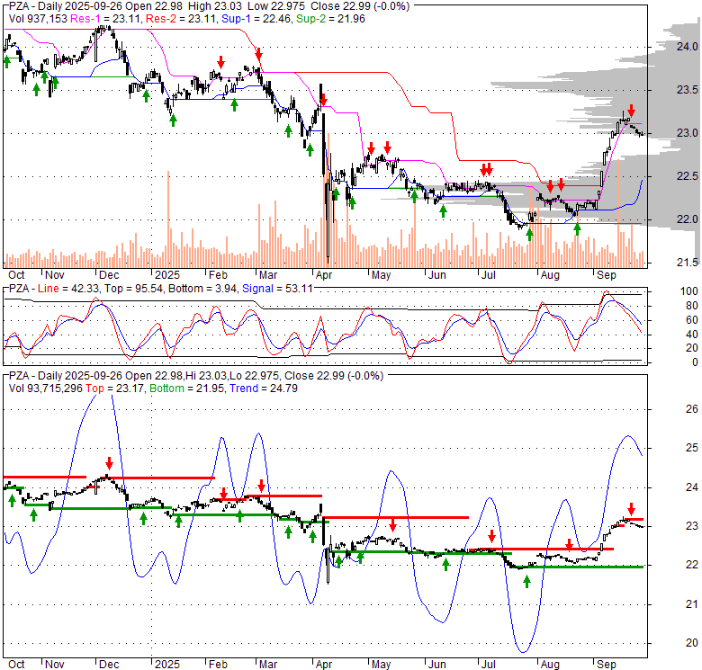
Task: Click the 'Dec' label on lower chart's time axis
Action: (x=109, y=665)
